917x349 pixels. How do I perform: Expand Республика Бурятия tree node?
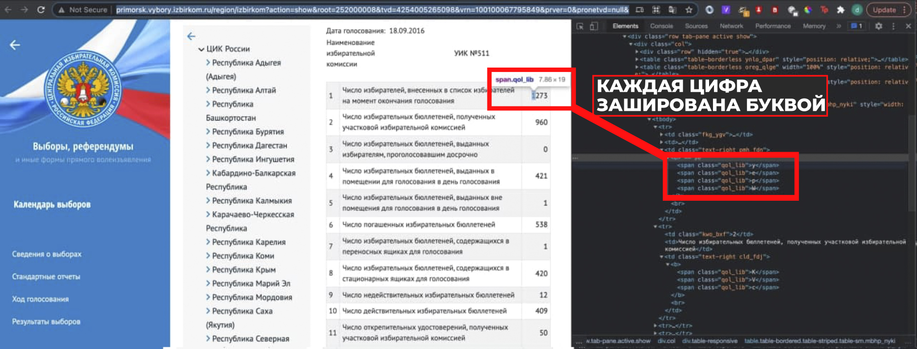(208, 132)
